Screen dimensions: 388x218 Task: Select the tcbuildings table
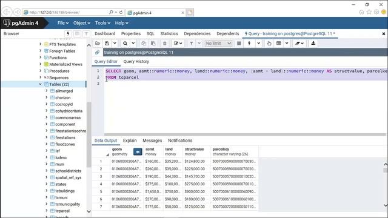65,191
